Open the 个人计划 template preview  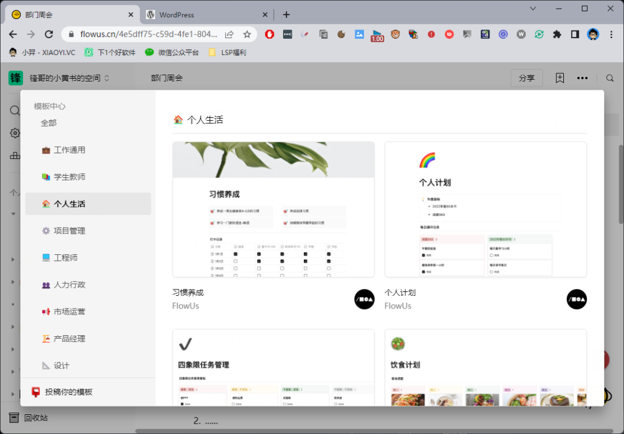[485, 209]
